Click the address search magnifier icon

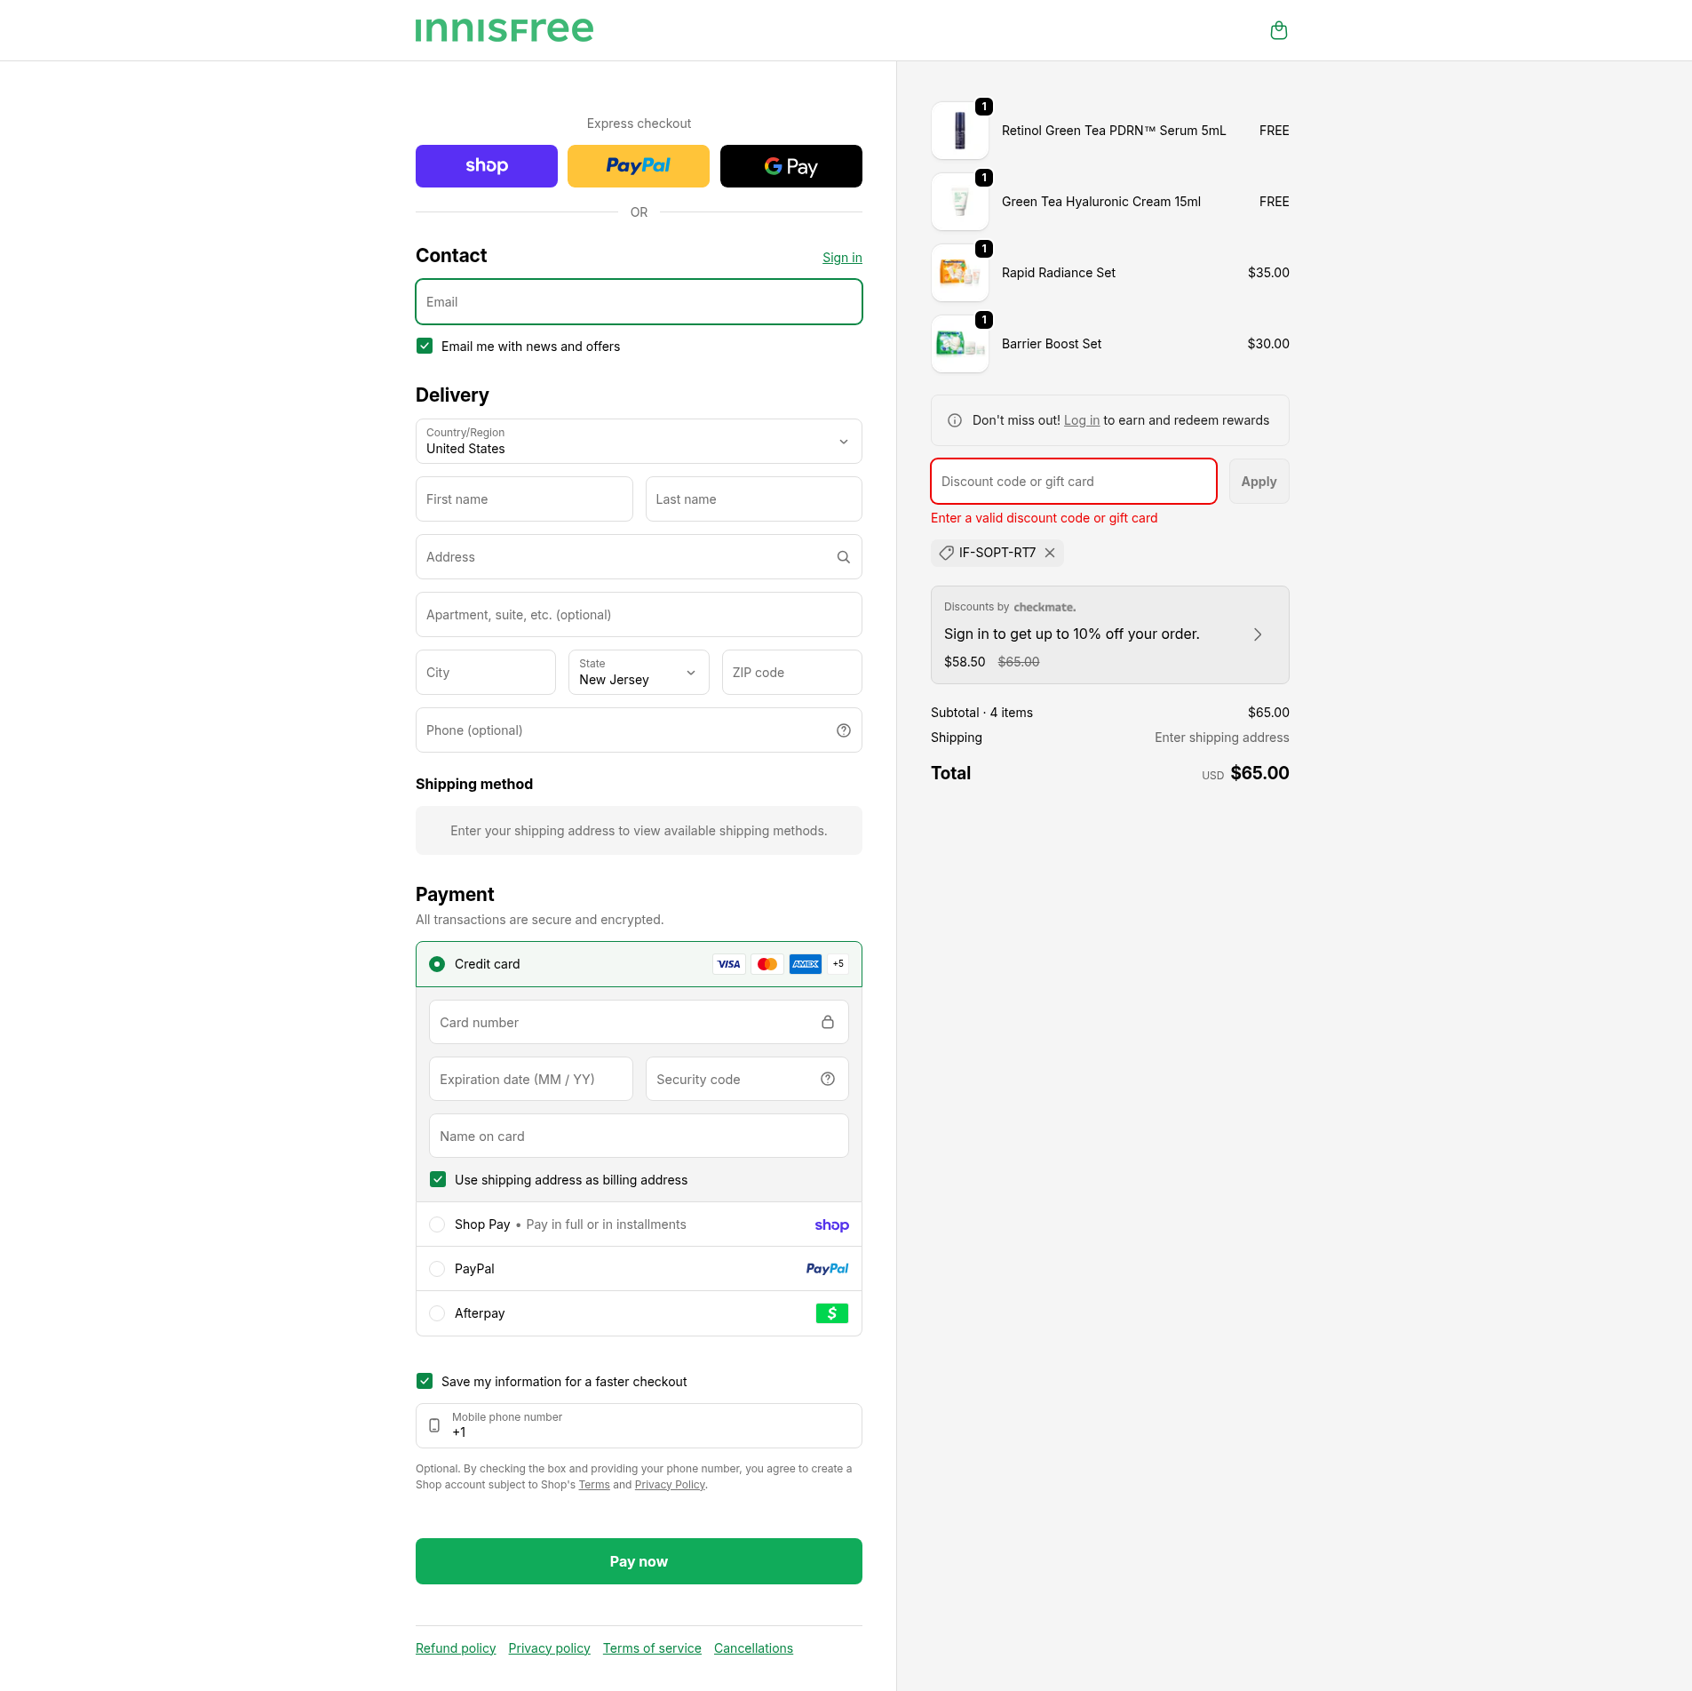(843, 557)
